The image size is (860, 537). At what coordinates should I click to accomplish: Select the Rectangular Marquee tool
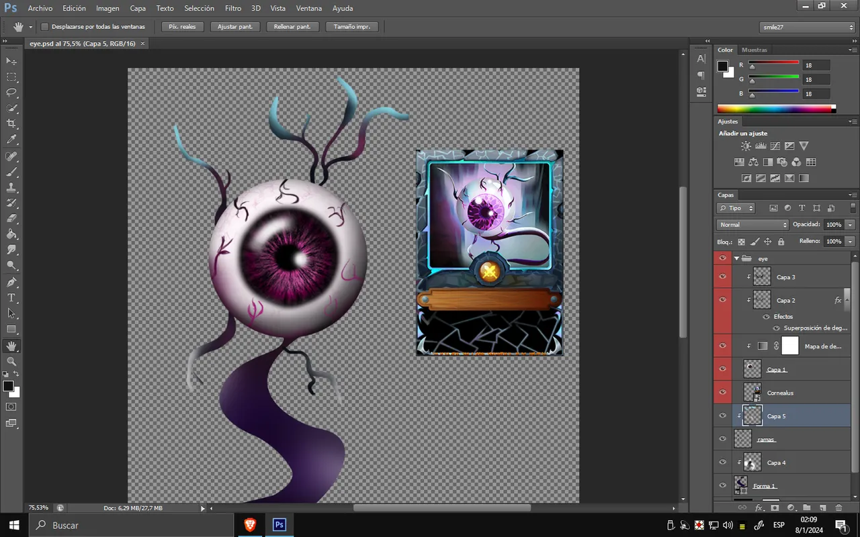point(11,77)
